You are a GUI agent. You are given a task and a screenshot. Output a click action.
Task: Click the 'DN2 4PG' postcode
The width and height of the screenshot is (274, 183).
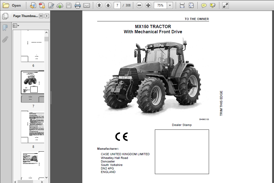(x=107, y=168)
